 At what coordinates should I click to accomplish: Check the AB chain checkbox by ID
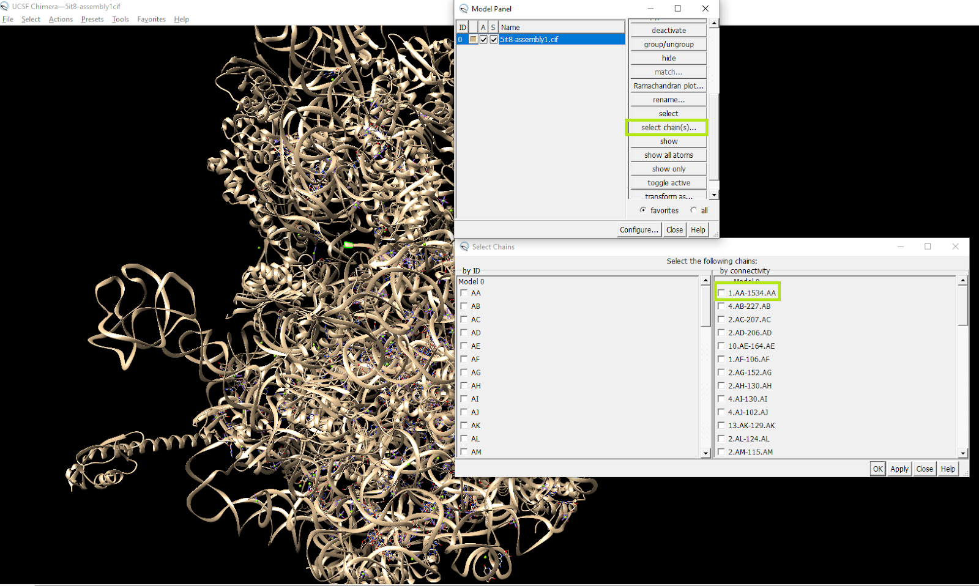click(x=464, y=306)
